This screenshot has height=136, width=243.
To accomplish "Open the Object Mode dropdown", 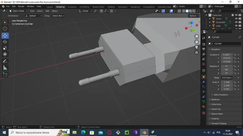I will click(x=18, y=11).
